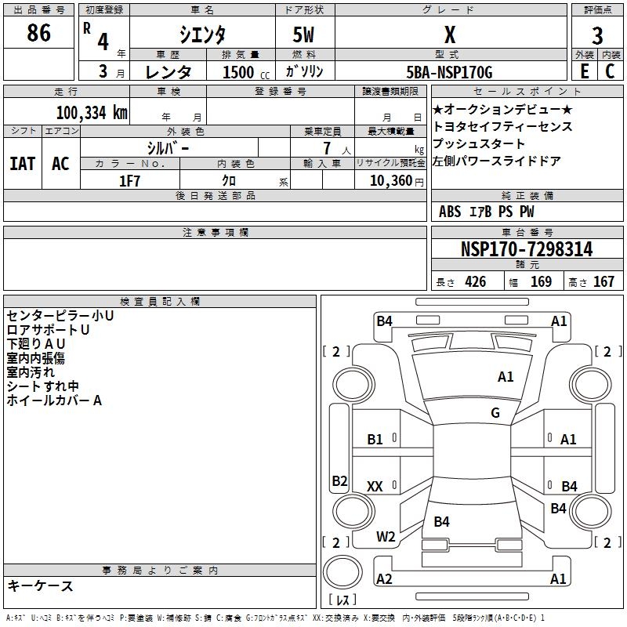Select トヨタセイフティーセンス sales point
This screenshot has width=627, height=627.
point(502,126)
